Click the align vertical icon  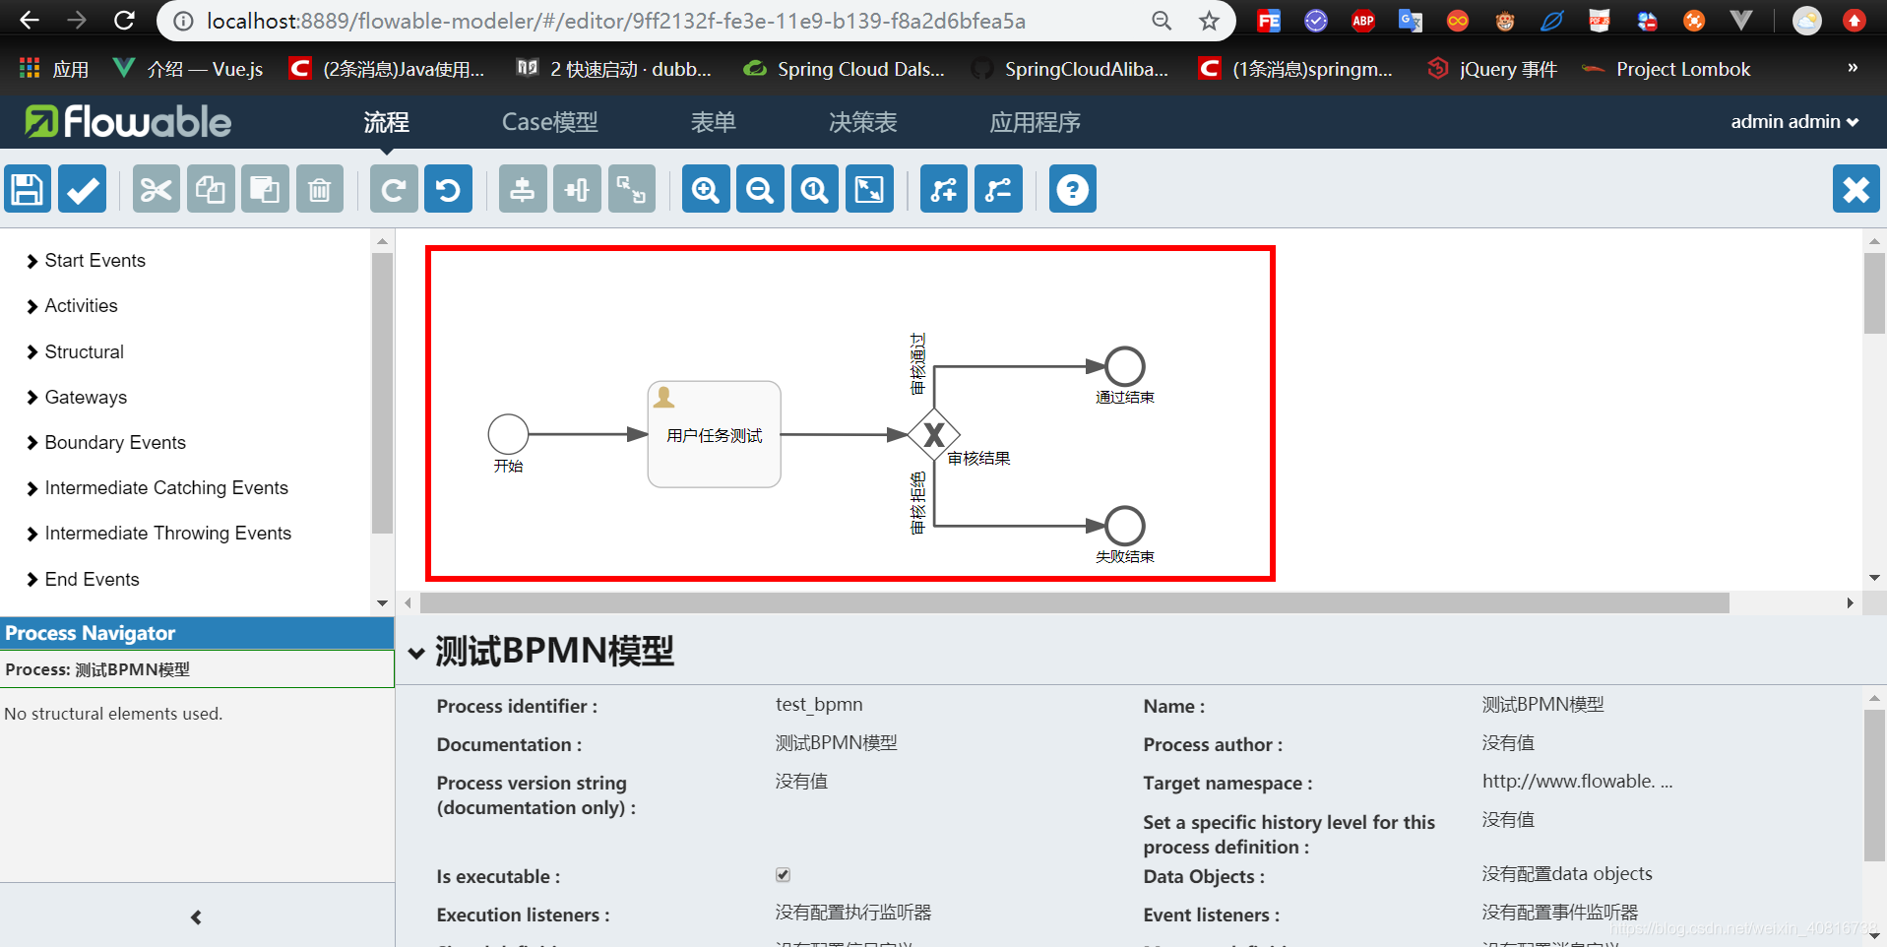(523, 189)
